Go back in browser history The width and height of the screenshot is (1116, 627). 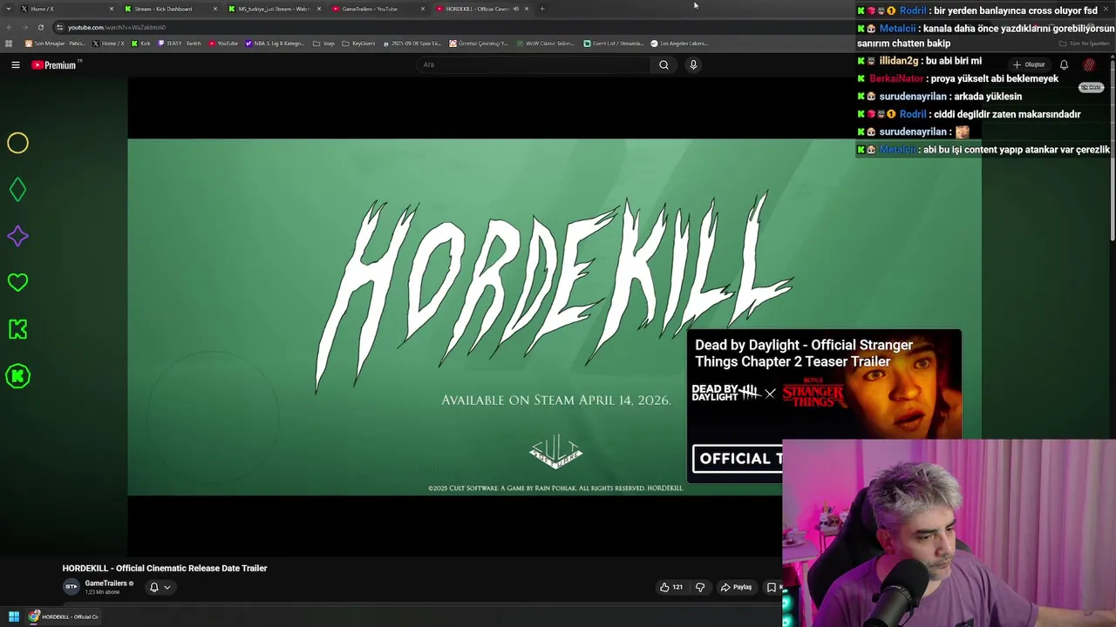point(11,27)
